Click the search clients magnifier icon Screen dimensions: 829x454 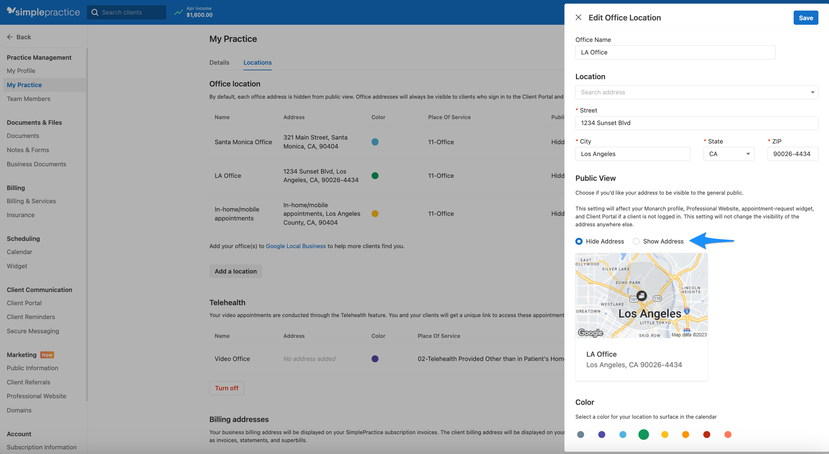coord(95,12)
